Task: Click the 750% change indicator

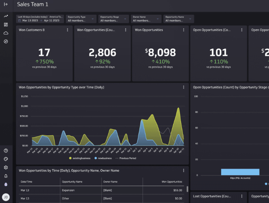Action: [x=45, y=62]
